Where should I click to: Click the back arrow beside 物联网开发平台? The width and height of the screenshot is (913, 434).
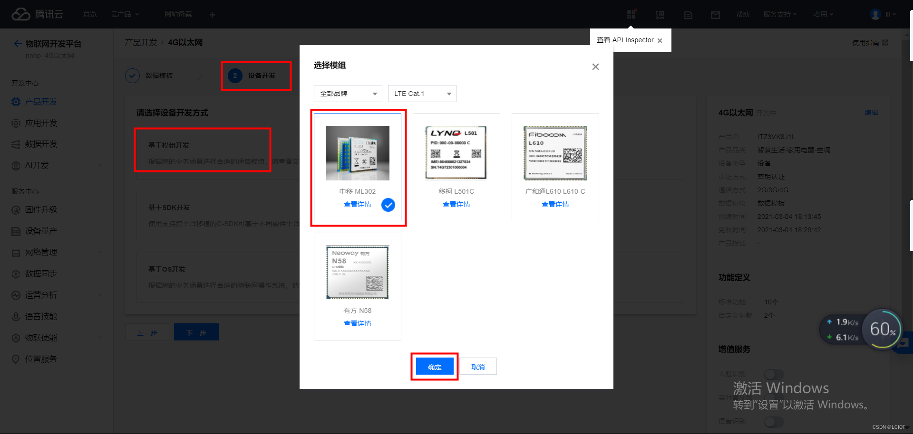(18, 44)
